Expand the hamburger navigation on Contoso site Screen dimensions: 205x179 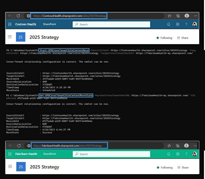tap(10, 37)
